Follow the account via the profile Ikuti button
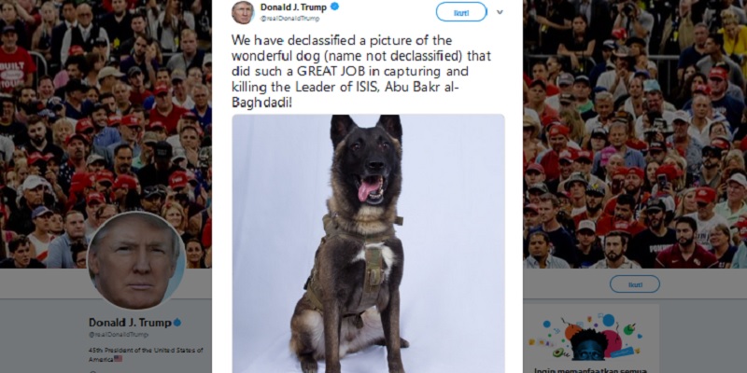Screen dimensions: 747x373 pos(635,284)
